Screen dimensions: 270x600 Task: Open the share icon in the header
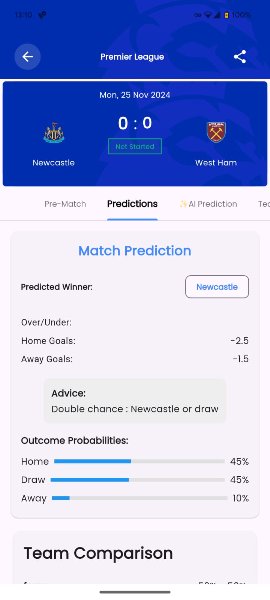pyautogui.click(x=240, y=57)
